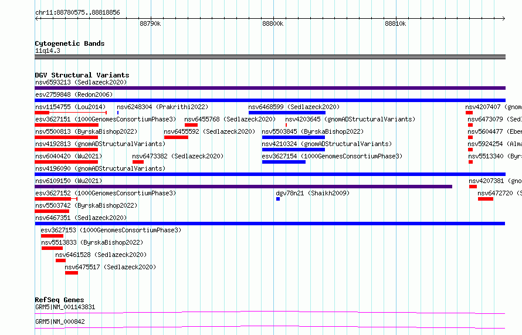This screenshot has height=335, width=522.
Task: Click the 88800k ruler marker
Action: click(x=273, y=23)
